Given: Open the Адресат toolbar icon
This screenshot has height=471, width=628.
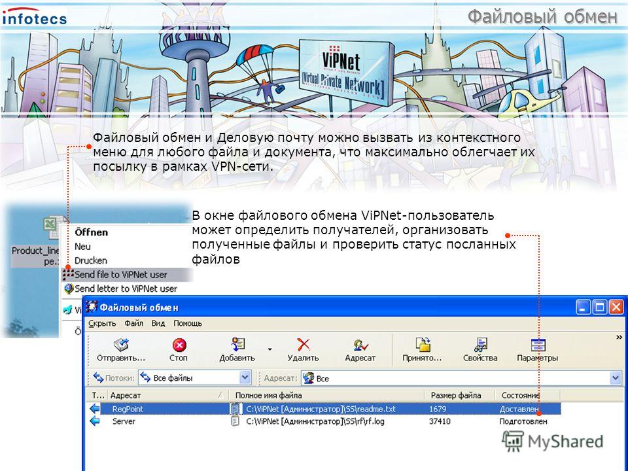Looking at the screenshot, I should [x=360, y=345].
